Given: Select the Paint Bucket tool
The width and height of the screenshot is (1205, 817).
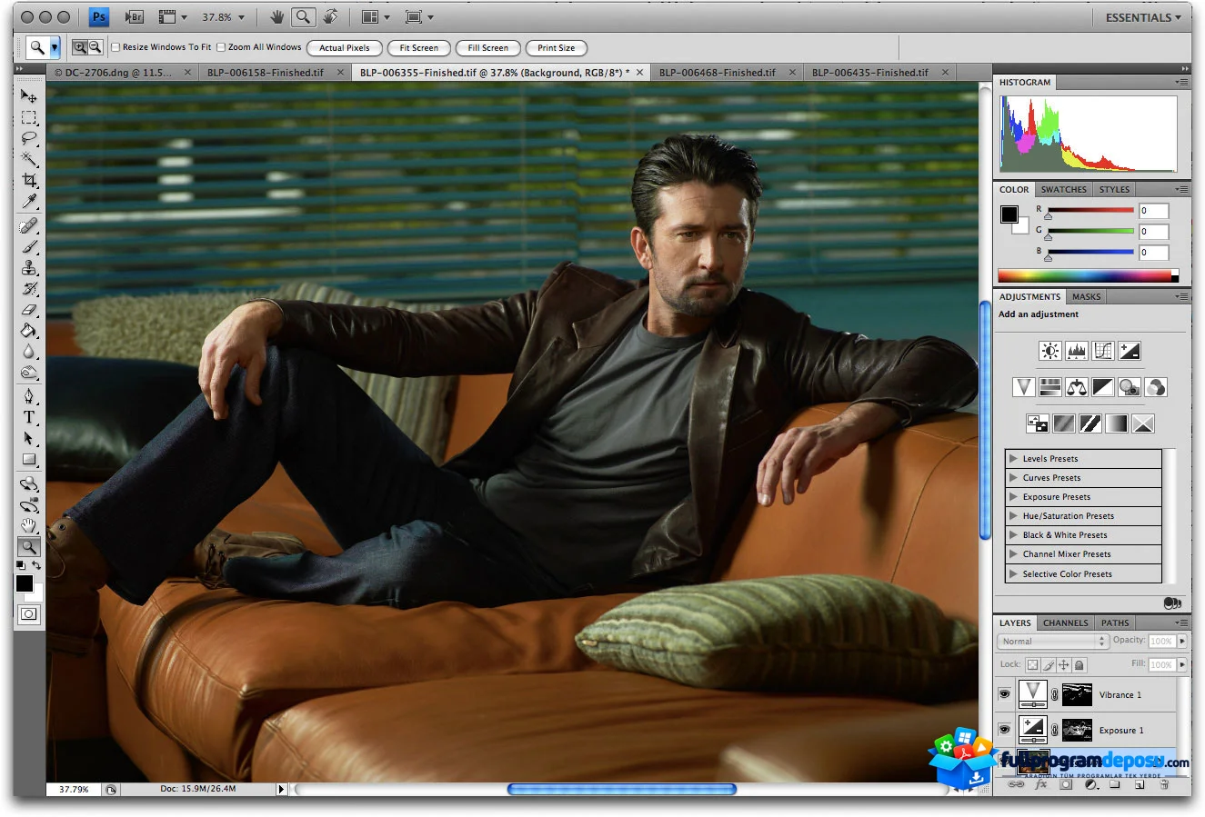Looking at the screenshot, I should coord(29,331).
